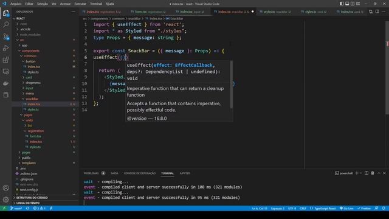Screen dimensions: 389x219
Task: Toggle primary sidebar visibility
Action: coord(342,4)
